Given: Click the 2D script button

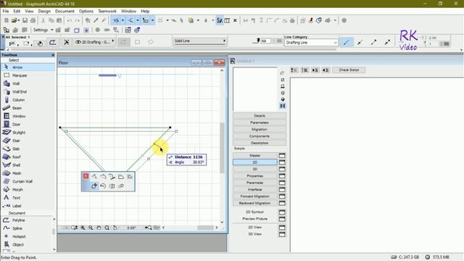Looking at the screenshot, I should (255, 162).
